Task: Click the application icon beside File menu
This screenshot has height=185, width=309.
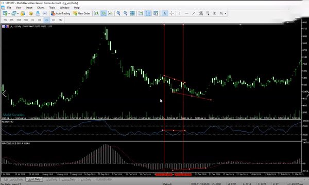Action: (x=3, y=8)
